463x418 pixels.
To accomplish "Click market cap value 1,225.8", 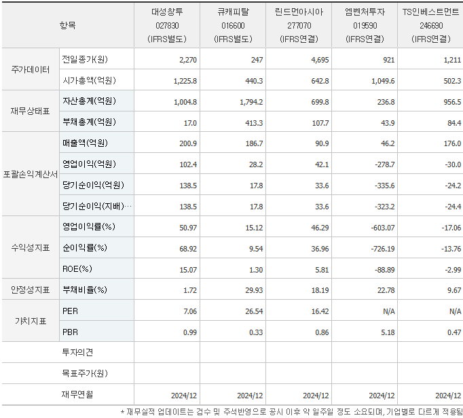I will click(x=185, y=81).
